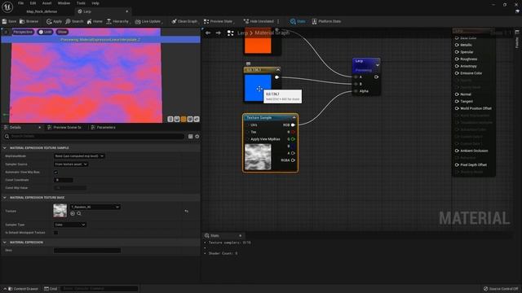Screen dimensions: 522x293
Task: Toggle the Stats toolbar button
Action: click(298, 21)
